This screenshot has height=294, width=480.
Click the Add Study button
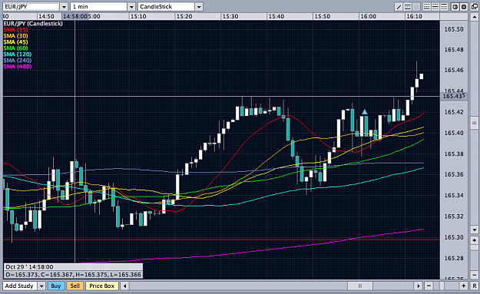(20, 286)
